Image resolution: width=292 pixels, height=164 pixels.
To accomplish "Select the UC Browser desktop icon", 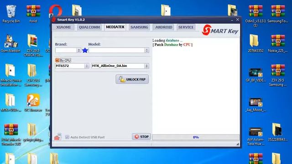I will pos(33,102).
